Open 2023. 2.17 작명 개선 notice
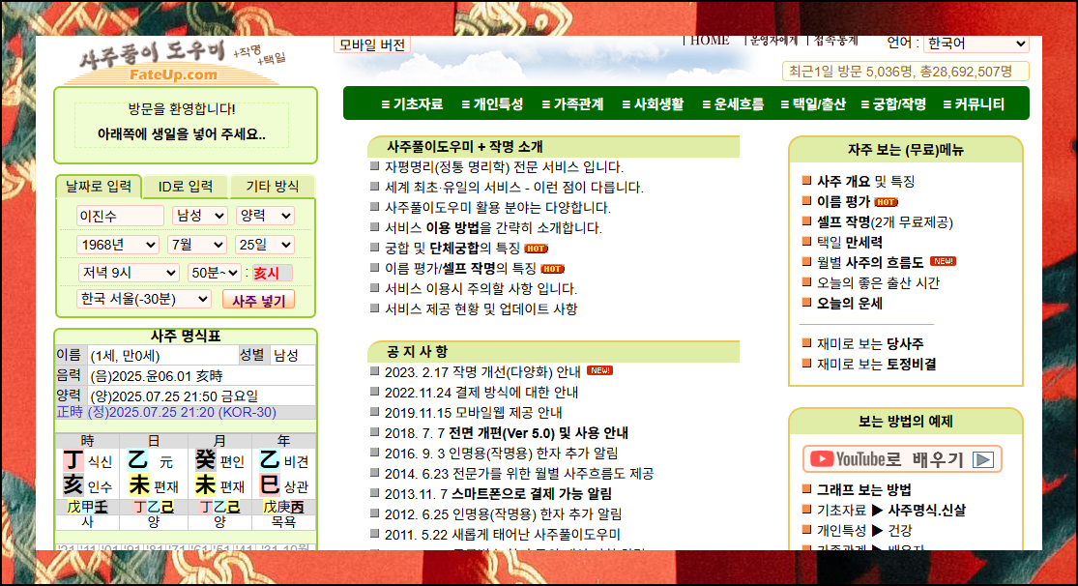1078x586 pixels. [x=482, y=372]
